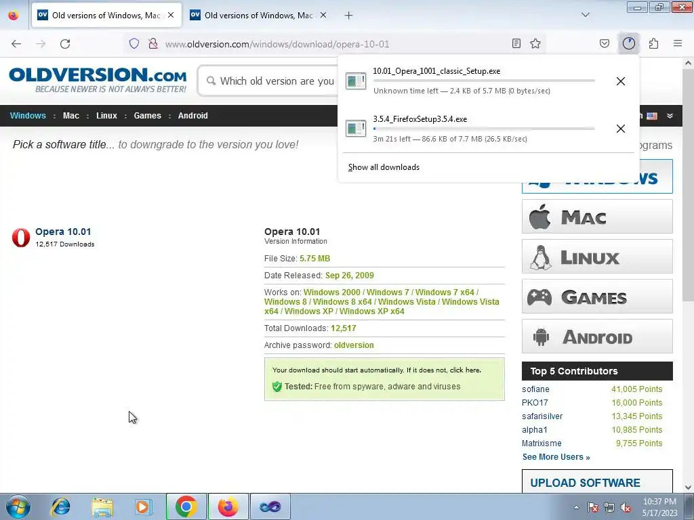The height and width of the screenshot is (520, 694).
Task: Open the list all tabs dropdown arrow
Action: (586, 15)
